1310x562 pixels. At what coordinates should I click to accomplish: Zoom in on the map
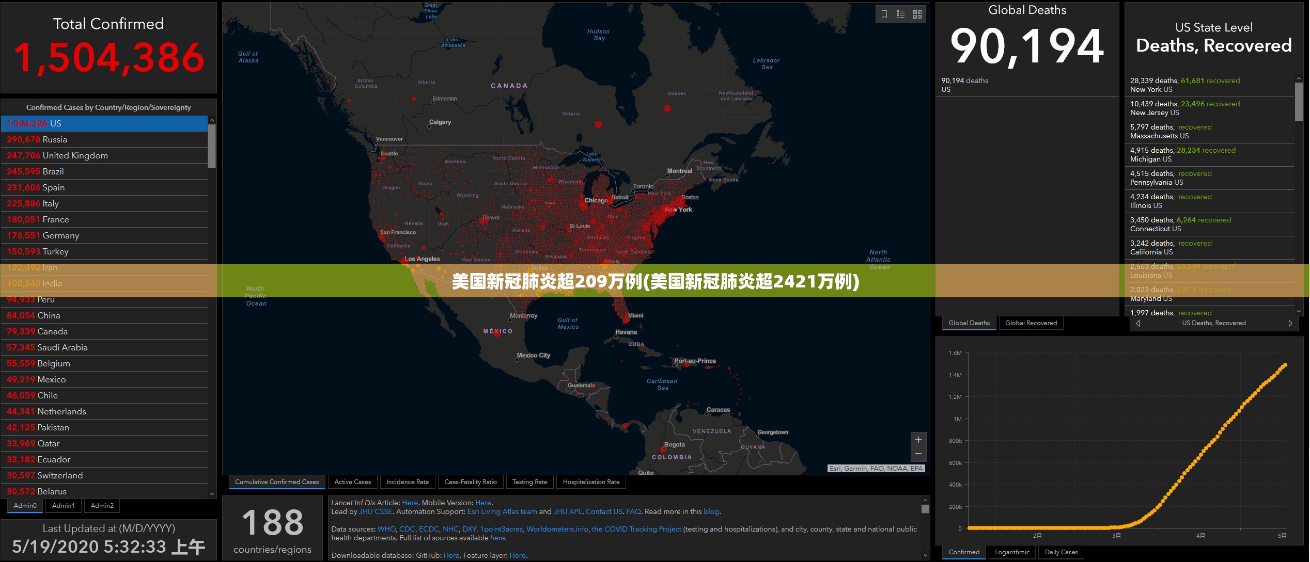click(918, 440)
